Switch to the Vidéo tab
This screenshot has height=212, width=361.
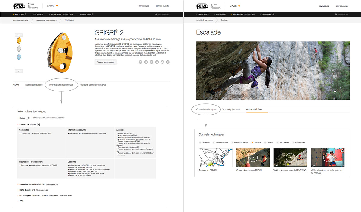[16, 85]
